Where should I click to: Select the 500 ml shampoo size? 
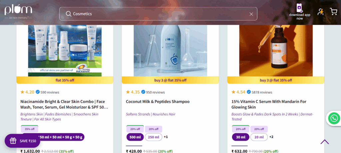click(x=135, y=137)
